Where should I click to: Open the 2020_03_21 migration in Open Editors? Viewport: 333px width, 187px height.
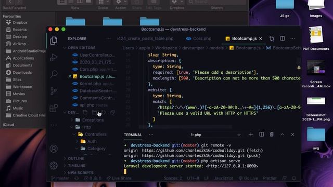point(95,62)
